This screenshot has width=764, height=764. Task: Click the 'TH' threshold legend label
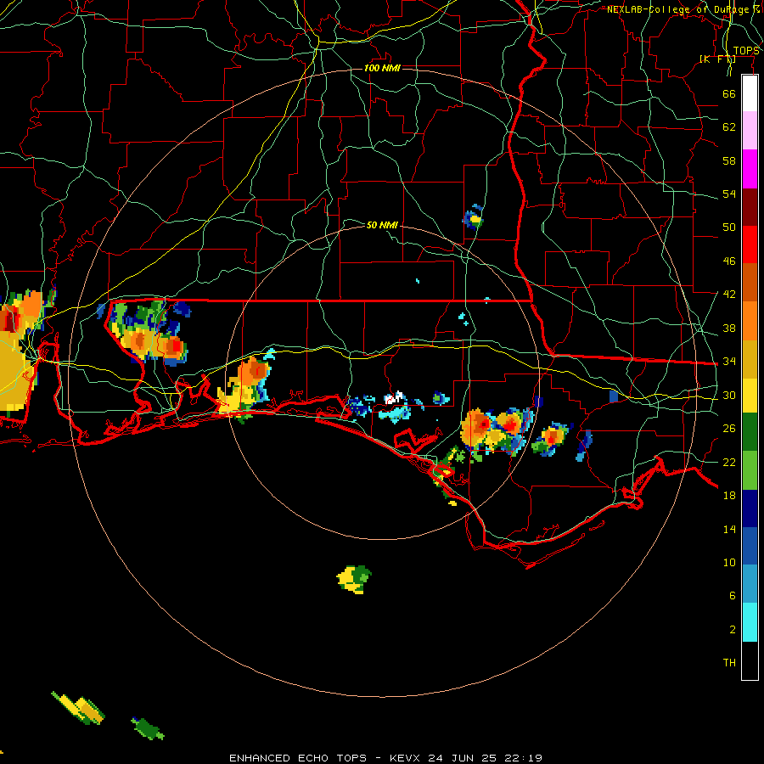tap(729, 662)
